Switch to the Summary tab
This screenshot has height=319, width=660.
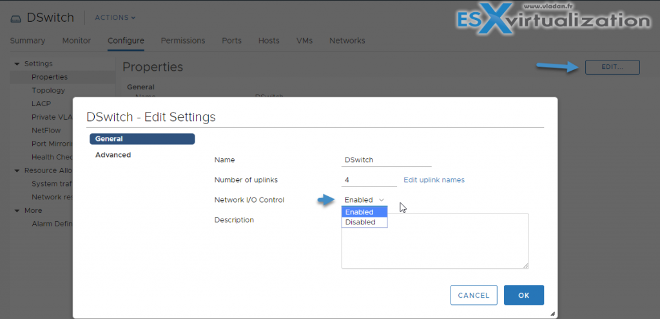(28, 41)
